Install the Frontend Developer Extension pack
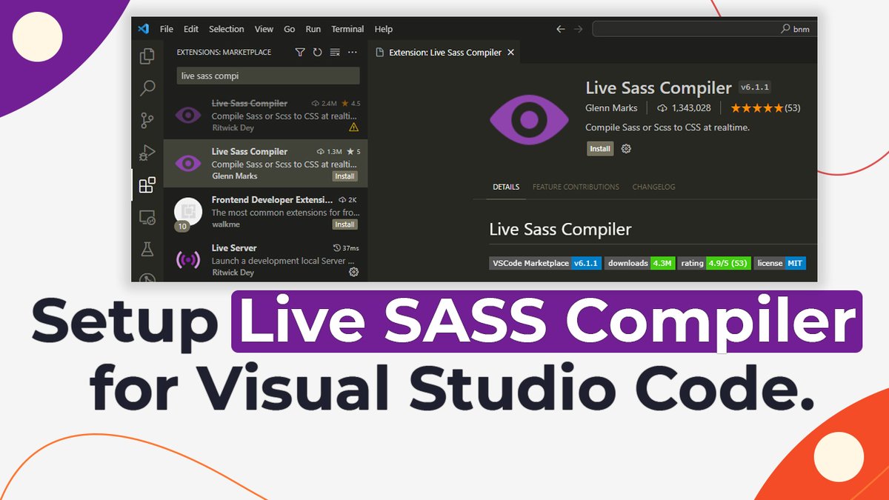The image size is (889, 500). 344,224
